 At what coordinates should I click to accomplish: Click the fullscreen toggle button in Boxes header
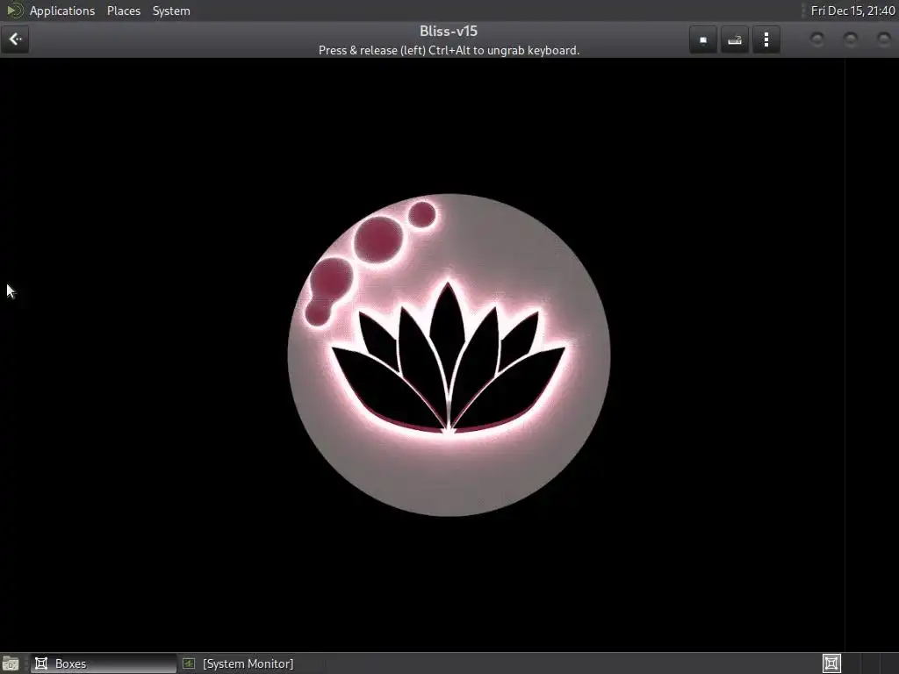[x=703, y=39]
